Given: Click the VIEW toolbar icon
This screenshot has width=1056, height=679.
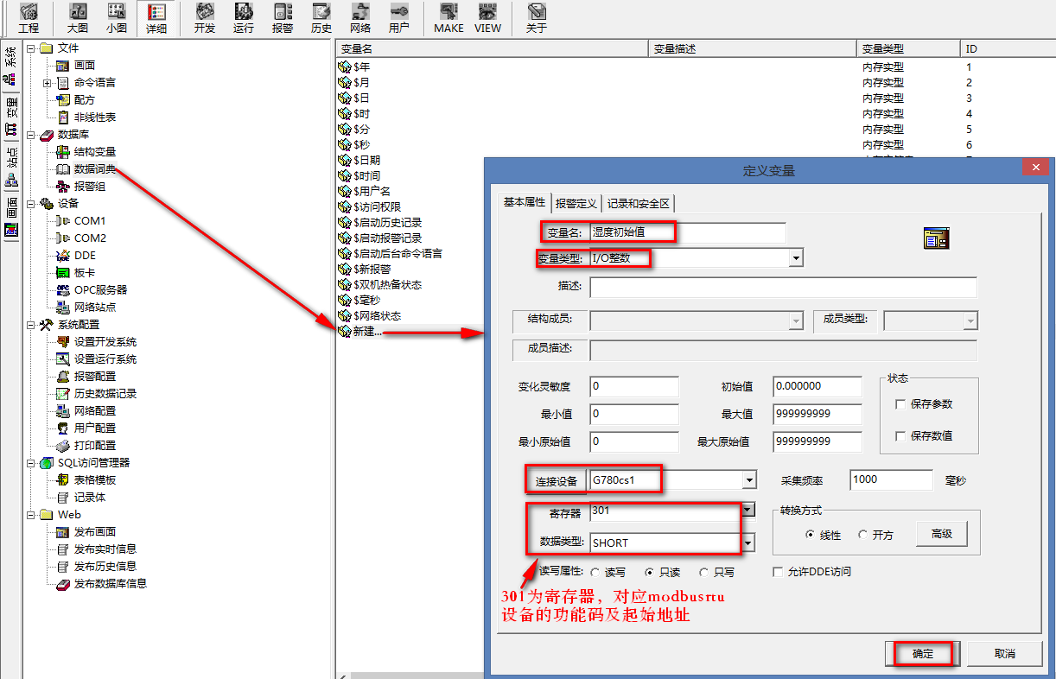Looking at the screenshot, I should coord(487,17).
